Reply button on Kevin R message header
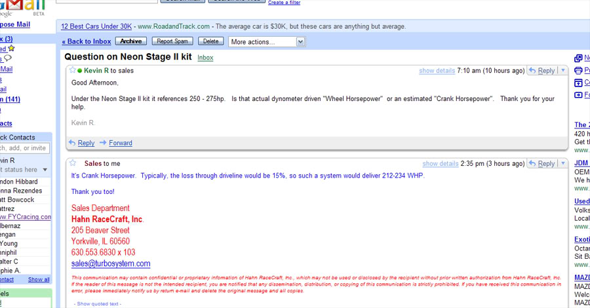 (x=543, y=70)
